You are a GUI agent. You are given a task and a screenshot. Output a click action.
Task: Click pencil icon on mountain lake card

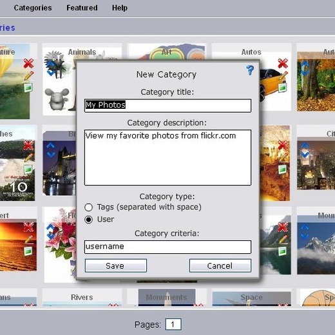coord(283,240)
